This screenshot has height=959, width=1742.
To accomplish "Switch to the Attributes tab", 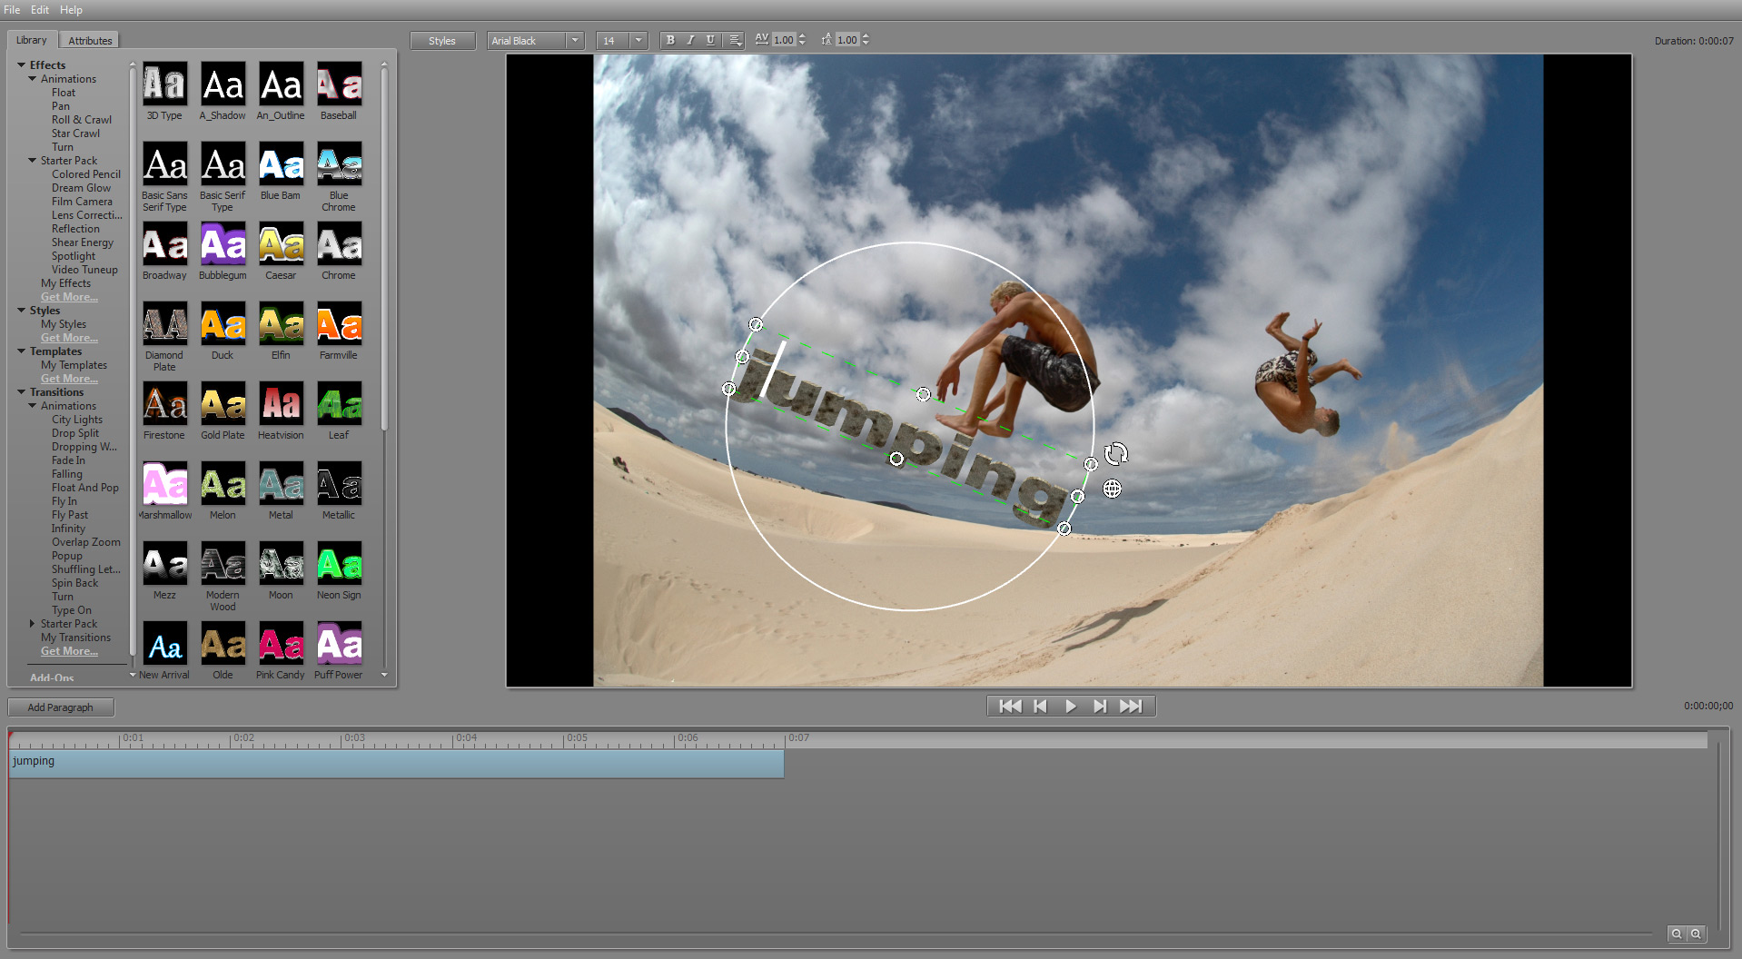I will coord(89,39).
